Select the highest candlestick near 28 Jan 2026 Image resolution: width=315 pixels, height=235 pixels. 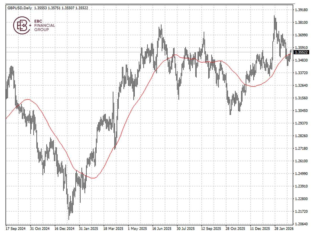pyautogui.click(x=275, y=21)
